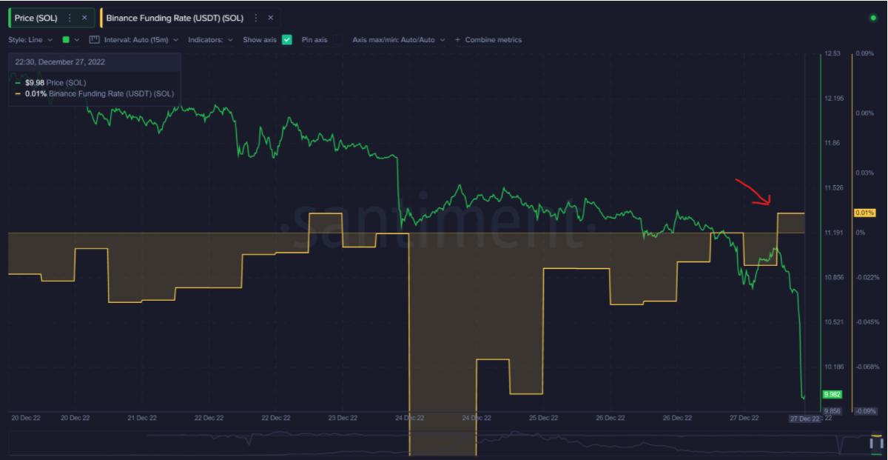Click the green status dot indicator
Screen dimensions: 888x460
tap(873, 17)
